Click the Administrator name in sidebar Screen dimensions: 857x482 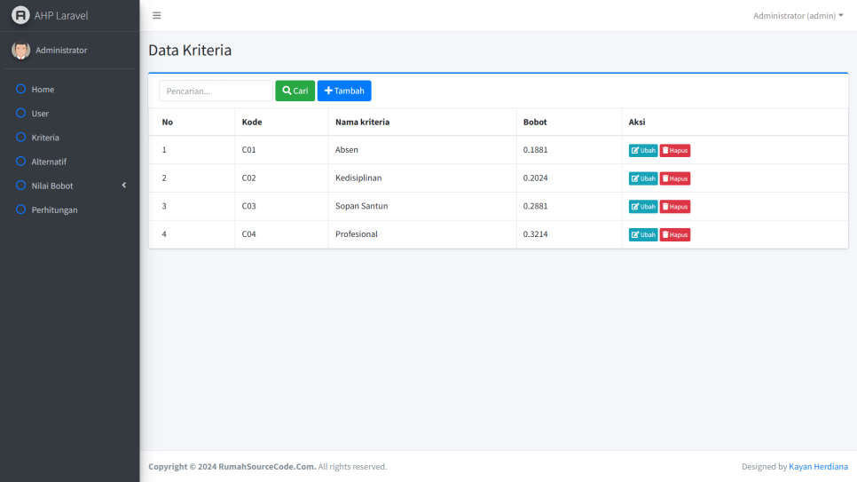point(61,51)
